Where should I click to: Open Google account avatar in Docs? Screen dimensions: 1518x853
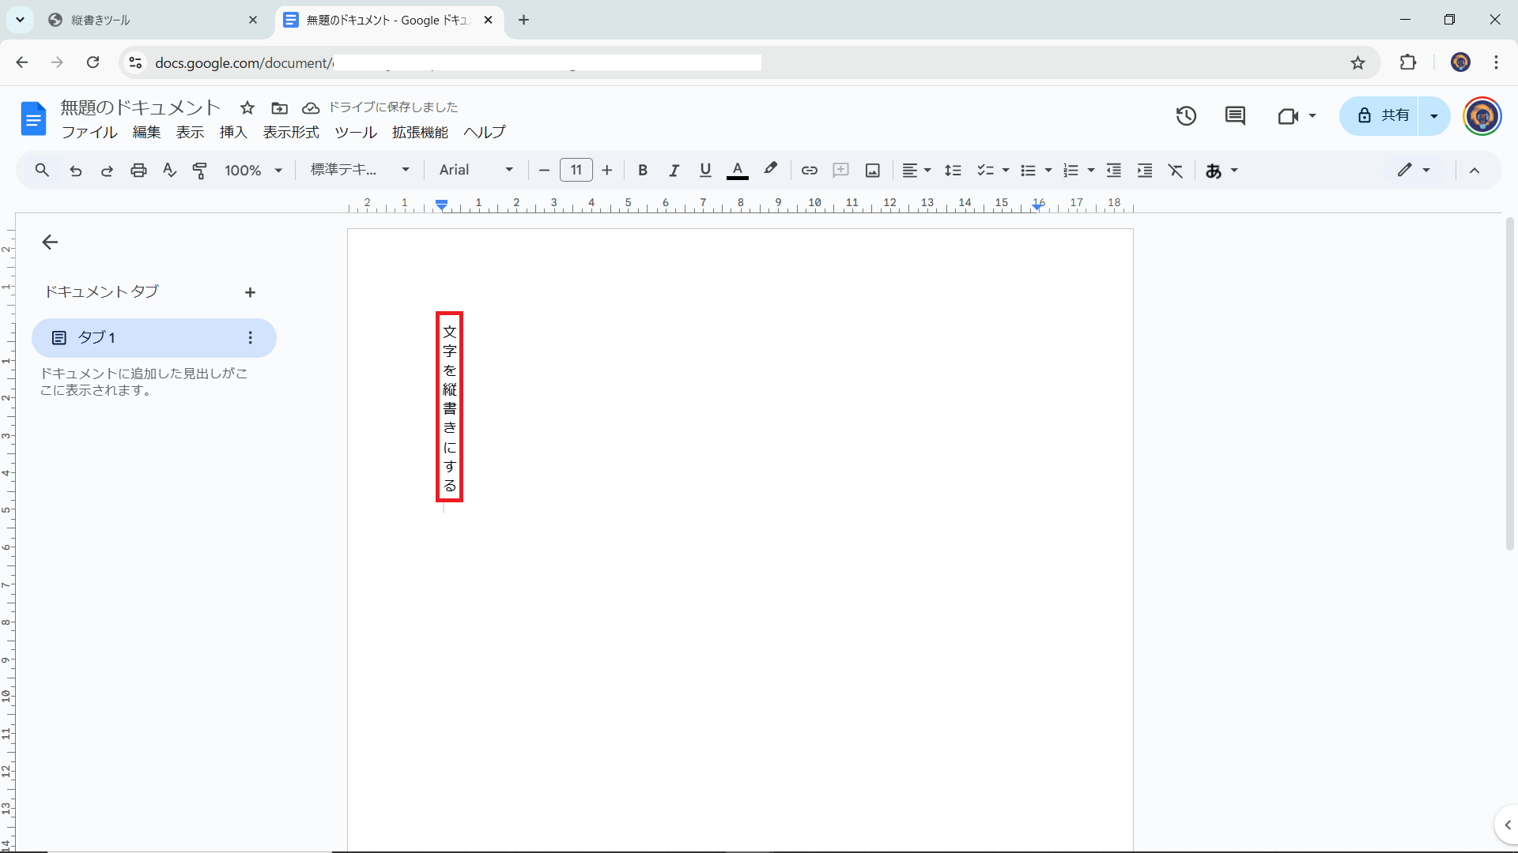click(x=1482, y=116)
